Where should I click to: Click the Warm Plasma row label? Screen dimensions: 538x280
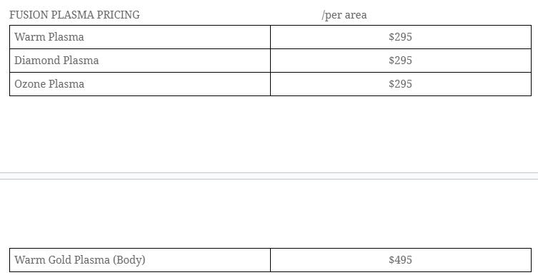(x=49, y=37)
